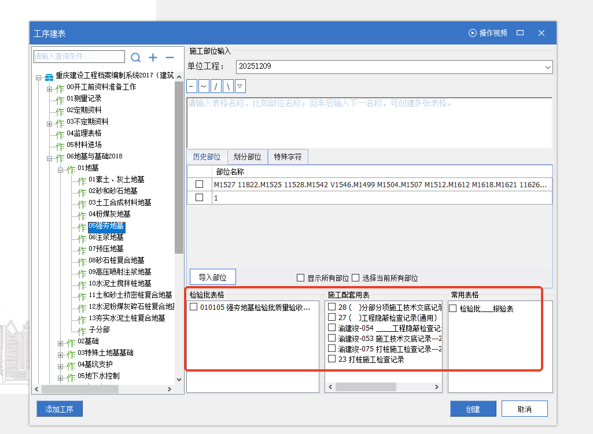This screenshot has width=593, height=434.
Task: Switch to the 划分部位 tab
Action: [x=247, y=157]
